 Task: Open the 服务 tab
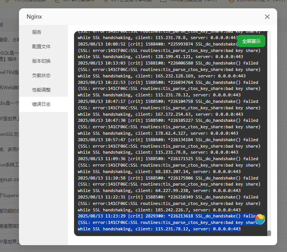pyautogui.click(x=37, y=32)
